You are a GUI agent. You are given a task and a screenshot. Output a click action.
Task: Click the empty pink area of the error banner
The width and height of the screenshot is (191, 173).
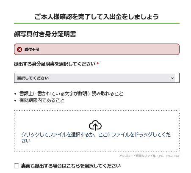click(109, 49)
